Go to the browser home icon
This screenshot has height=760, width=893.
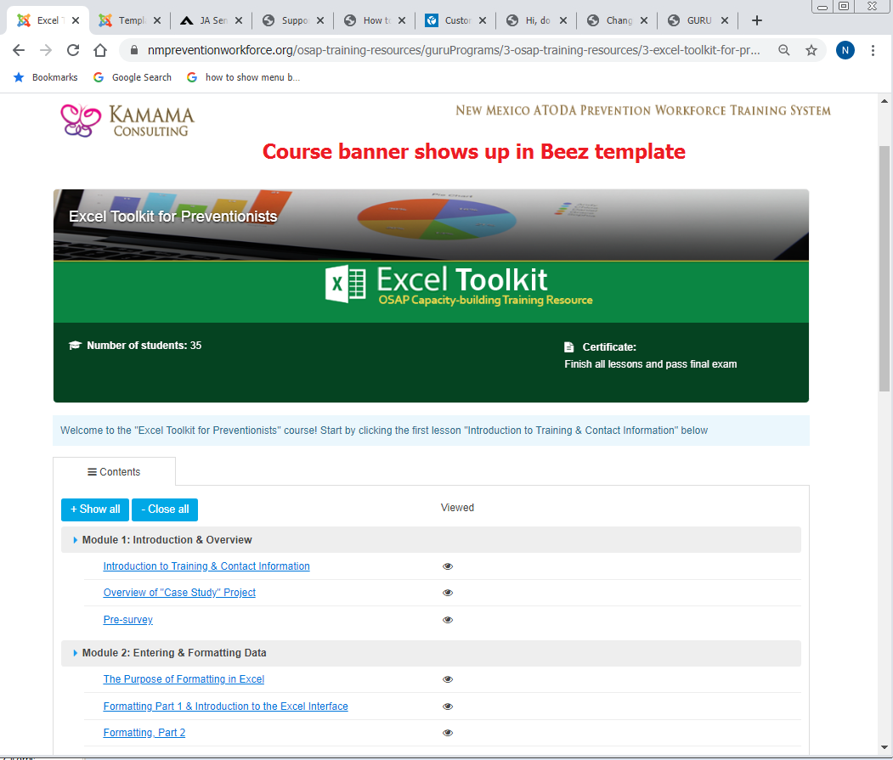pyautogui.click(x=100, y=50)
